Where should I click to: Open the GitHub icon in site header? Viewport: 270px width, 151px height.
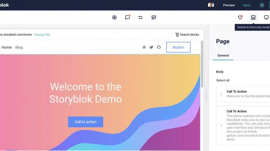click(x=159, y=47)
